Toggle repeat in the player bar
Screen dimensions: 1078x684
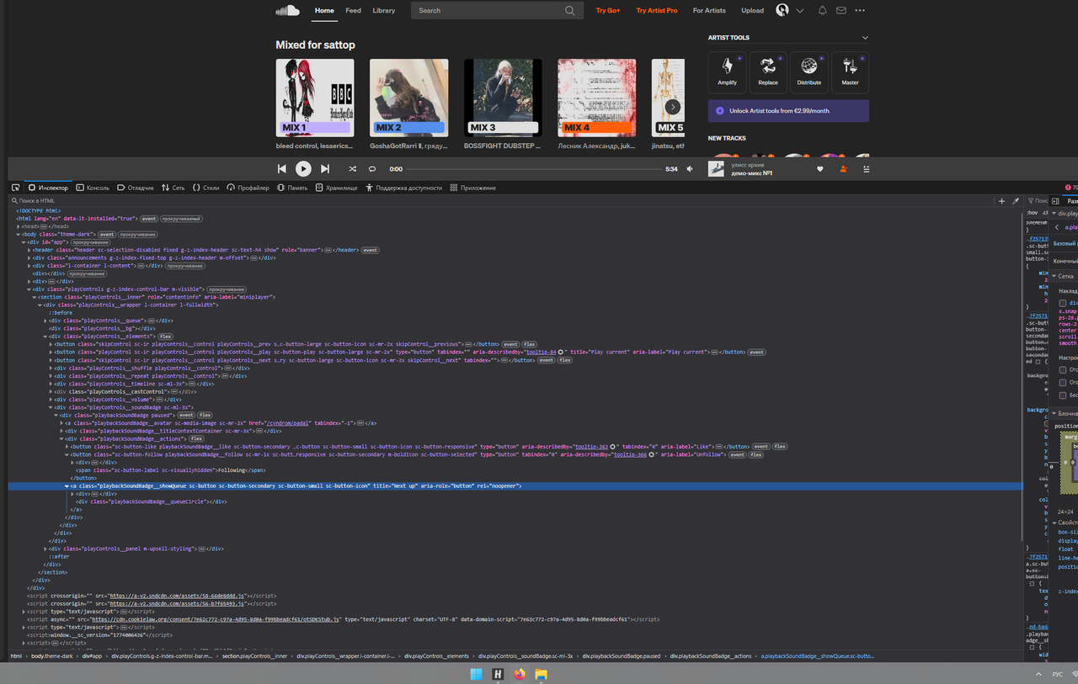pos(372,169)
